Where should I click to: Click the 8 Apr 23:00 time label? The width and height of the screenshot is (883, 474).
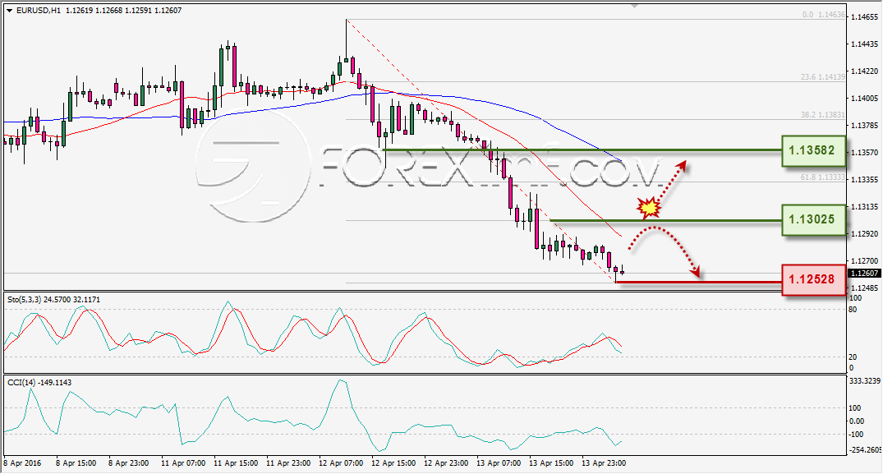tap(128, 462)
